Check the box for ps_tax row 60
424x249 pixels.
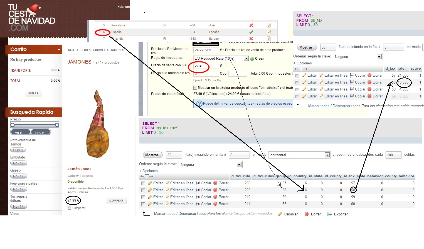tap(297, 96)
